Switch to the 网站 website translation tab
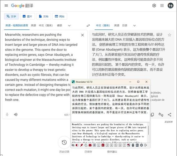 pyautogui.click(x=60, y=17)
